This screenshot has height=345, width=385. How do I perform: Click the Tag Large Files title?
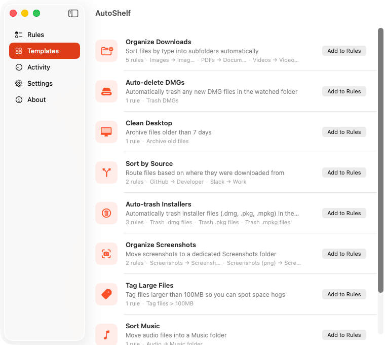click(149, 285)
